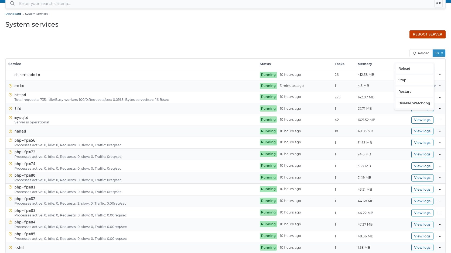Click the directadmin service name
The image size is (451, 253).
27,75
